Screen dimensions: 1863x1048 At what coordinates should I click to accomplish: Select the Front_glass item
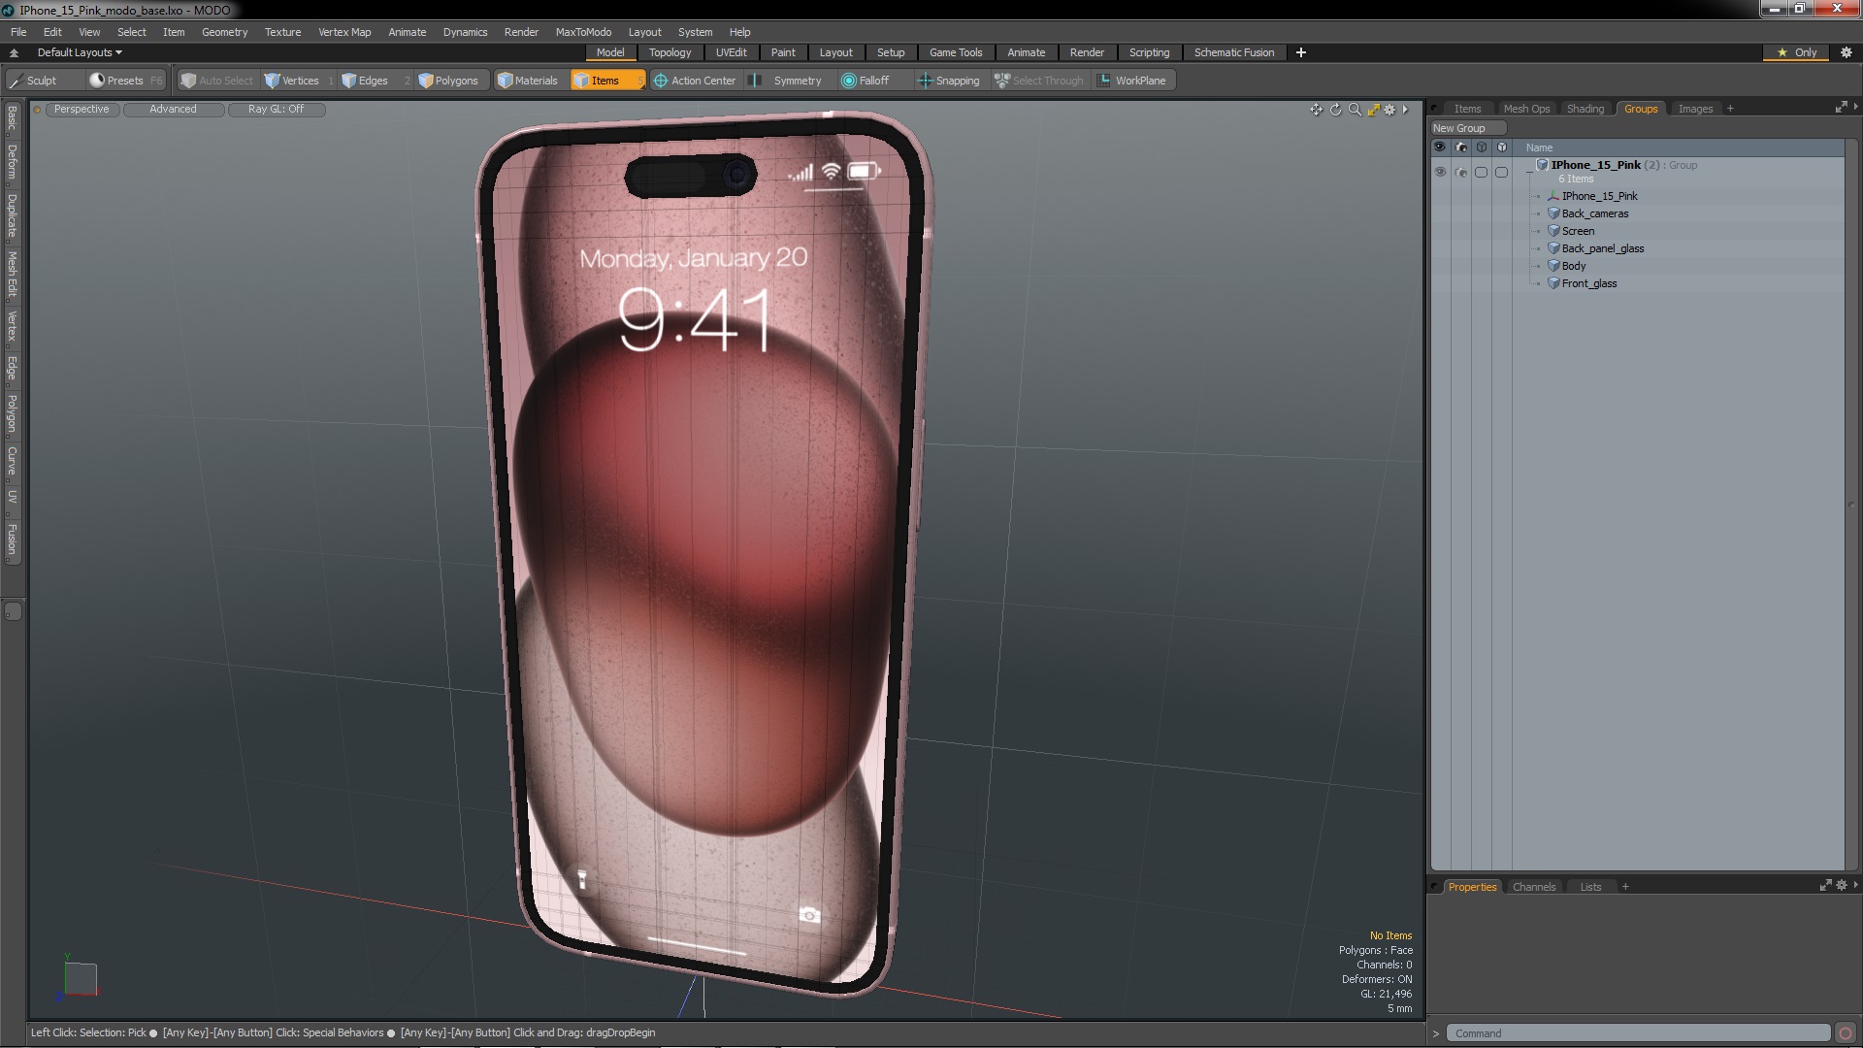pyautogui.click(x=1588, y=283)
